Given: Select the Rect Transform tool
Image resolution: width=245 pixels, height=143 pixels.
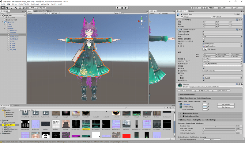Looking at the screenshot, I should (20, 8).
